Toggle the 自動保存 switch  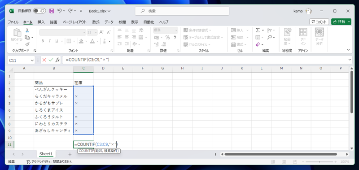click(x=39, y=11)
